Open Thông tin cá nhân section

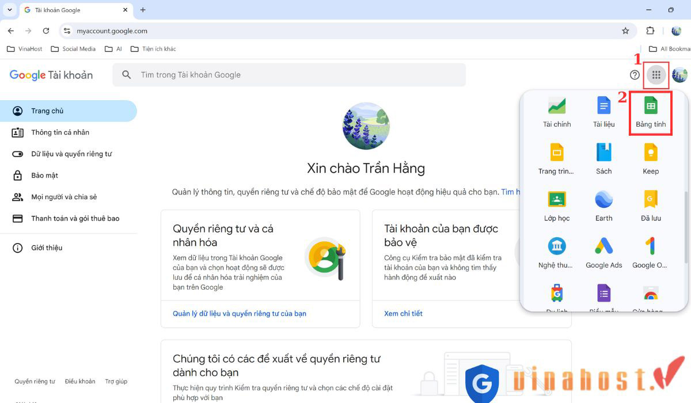point(69,132)
